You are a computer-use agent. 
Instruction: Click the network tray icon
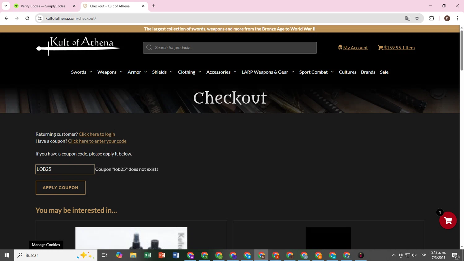point(408,255)
